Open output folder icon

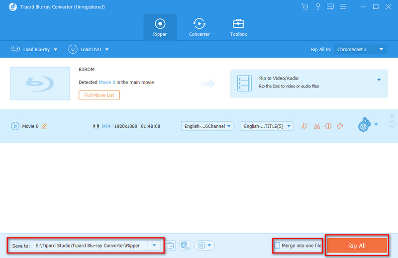[170, 246]
